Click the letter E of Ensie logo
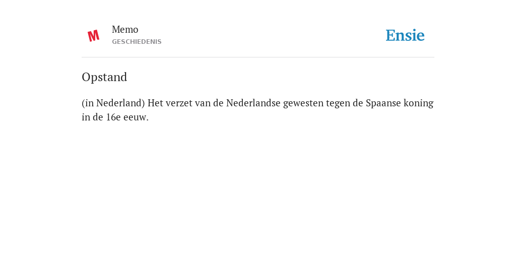Viewport: 516px width, 258px height. coord(391,35)
